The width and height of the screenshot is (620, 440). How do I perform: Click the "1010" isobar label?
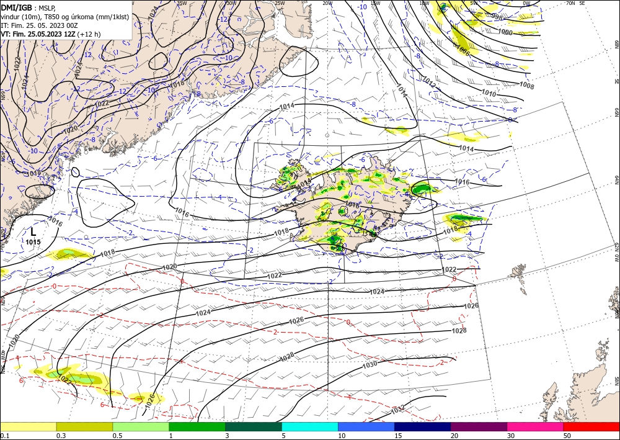pyautogui.click(x=489, y=93)
